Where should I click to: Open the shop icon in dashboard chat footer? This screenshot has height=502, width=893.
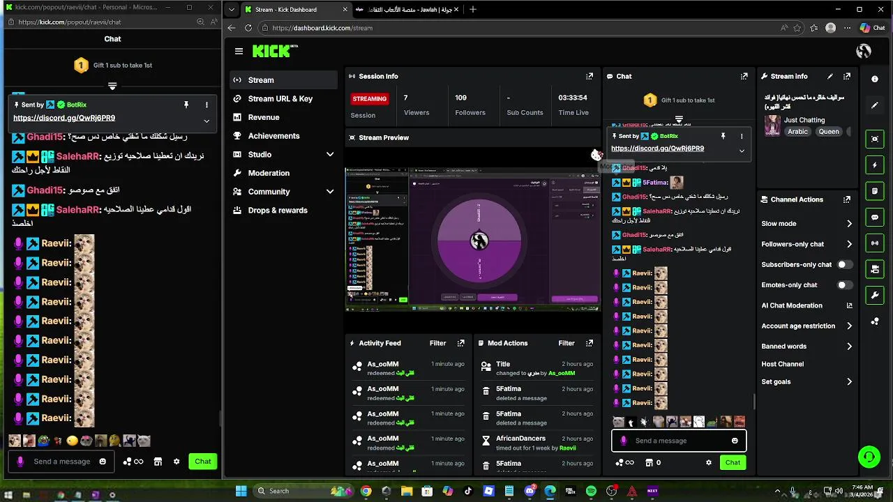click(649, 462)
